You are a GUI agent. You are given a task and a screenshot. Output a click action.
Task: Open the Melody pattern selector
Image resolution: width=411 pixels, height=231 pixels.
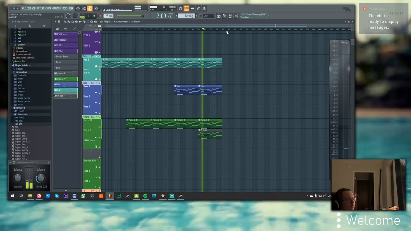tap(187, 16)
